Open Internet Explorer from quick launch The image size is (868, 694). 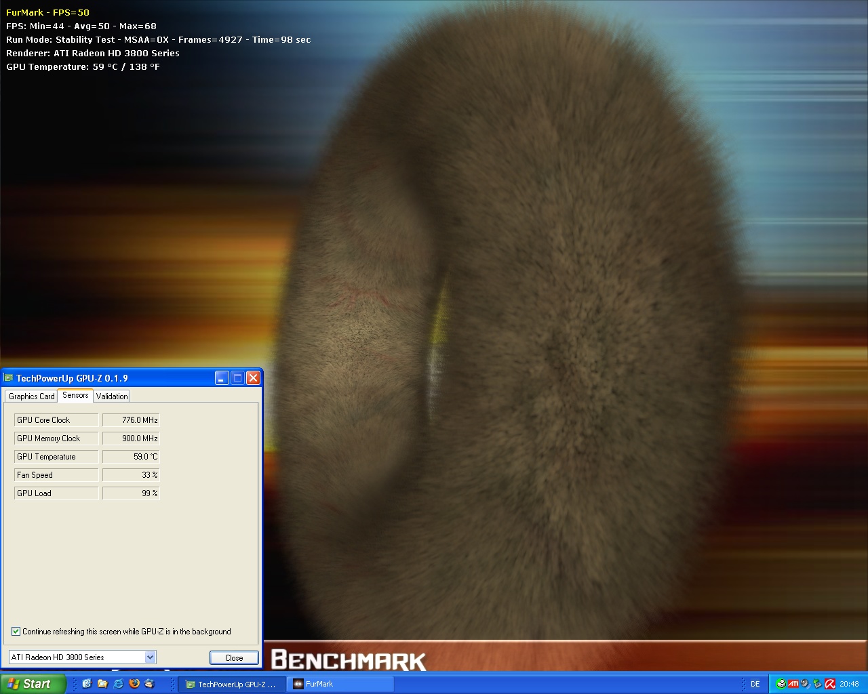point(118,684)
